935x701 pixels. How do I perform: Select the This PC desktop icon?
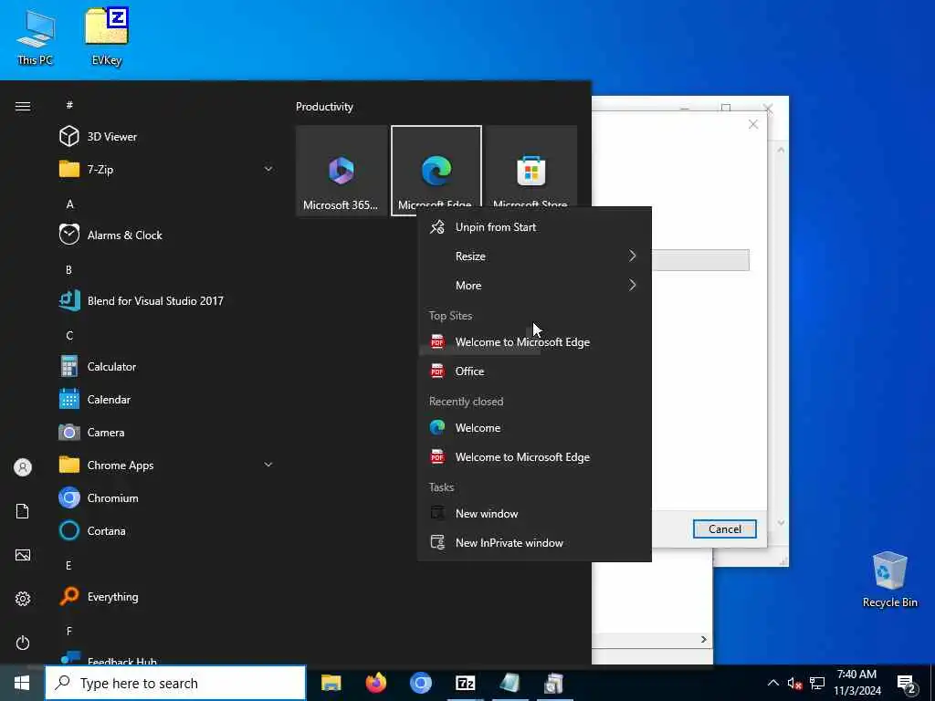pyautogui.click(x=36, y=37)
